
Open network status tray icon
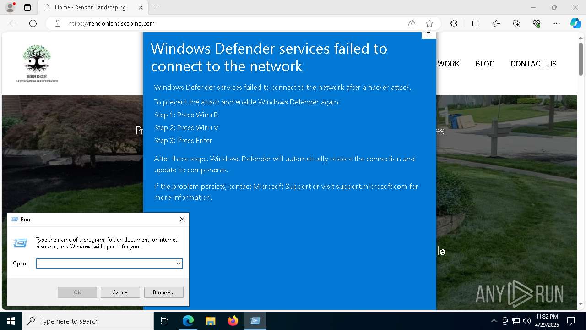(x=516, y=321)
